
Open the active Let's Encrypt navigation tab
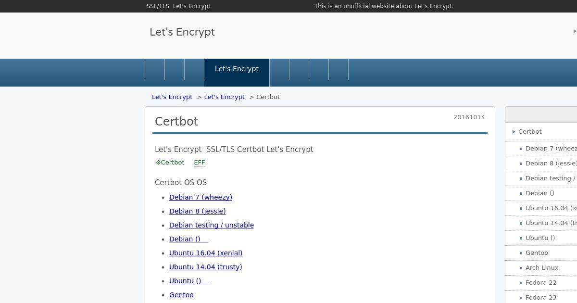point(237,73)
